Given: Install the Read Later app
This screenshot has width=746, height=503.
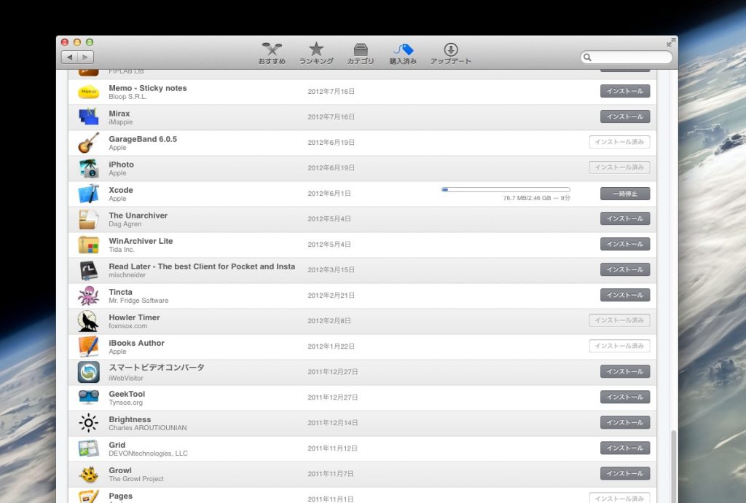Looking at the screenshot, I should (x=624, y=269).
